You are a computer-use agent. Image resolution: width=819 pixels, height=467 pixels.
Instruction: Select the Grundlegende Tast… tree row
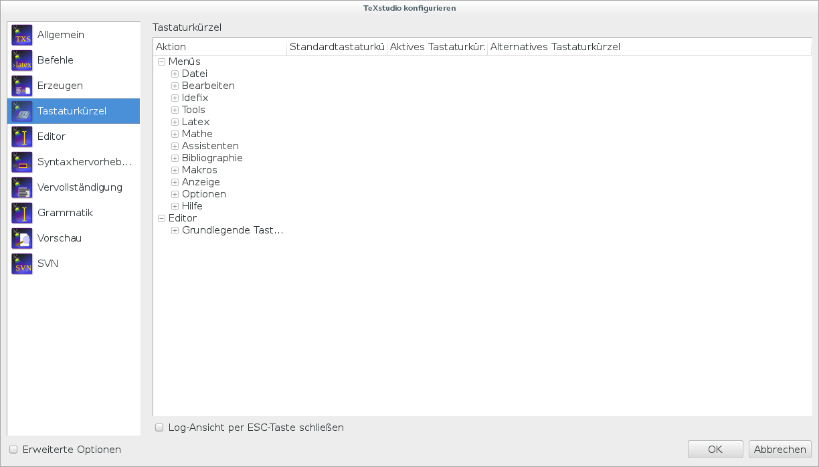(x=233, y=230)
